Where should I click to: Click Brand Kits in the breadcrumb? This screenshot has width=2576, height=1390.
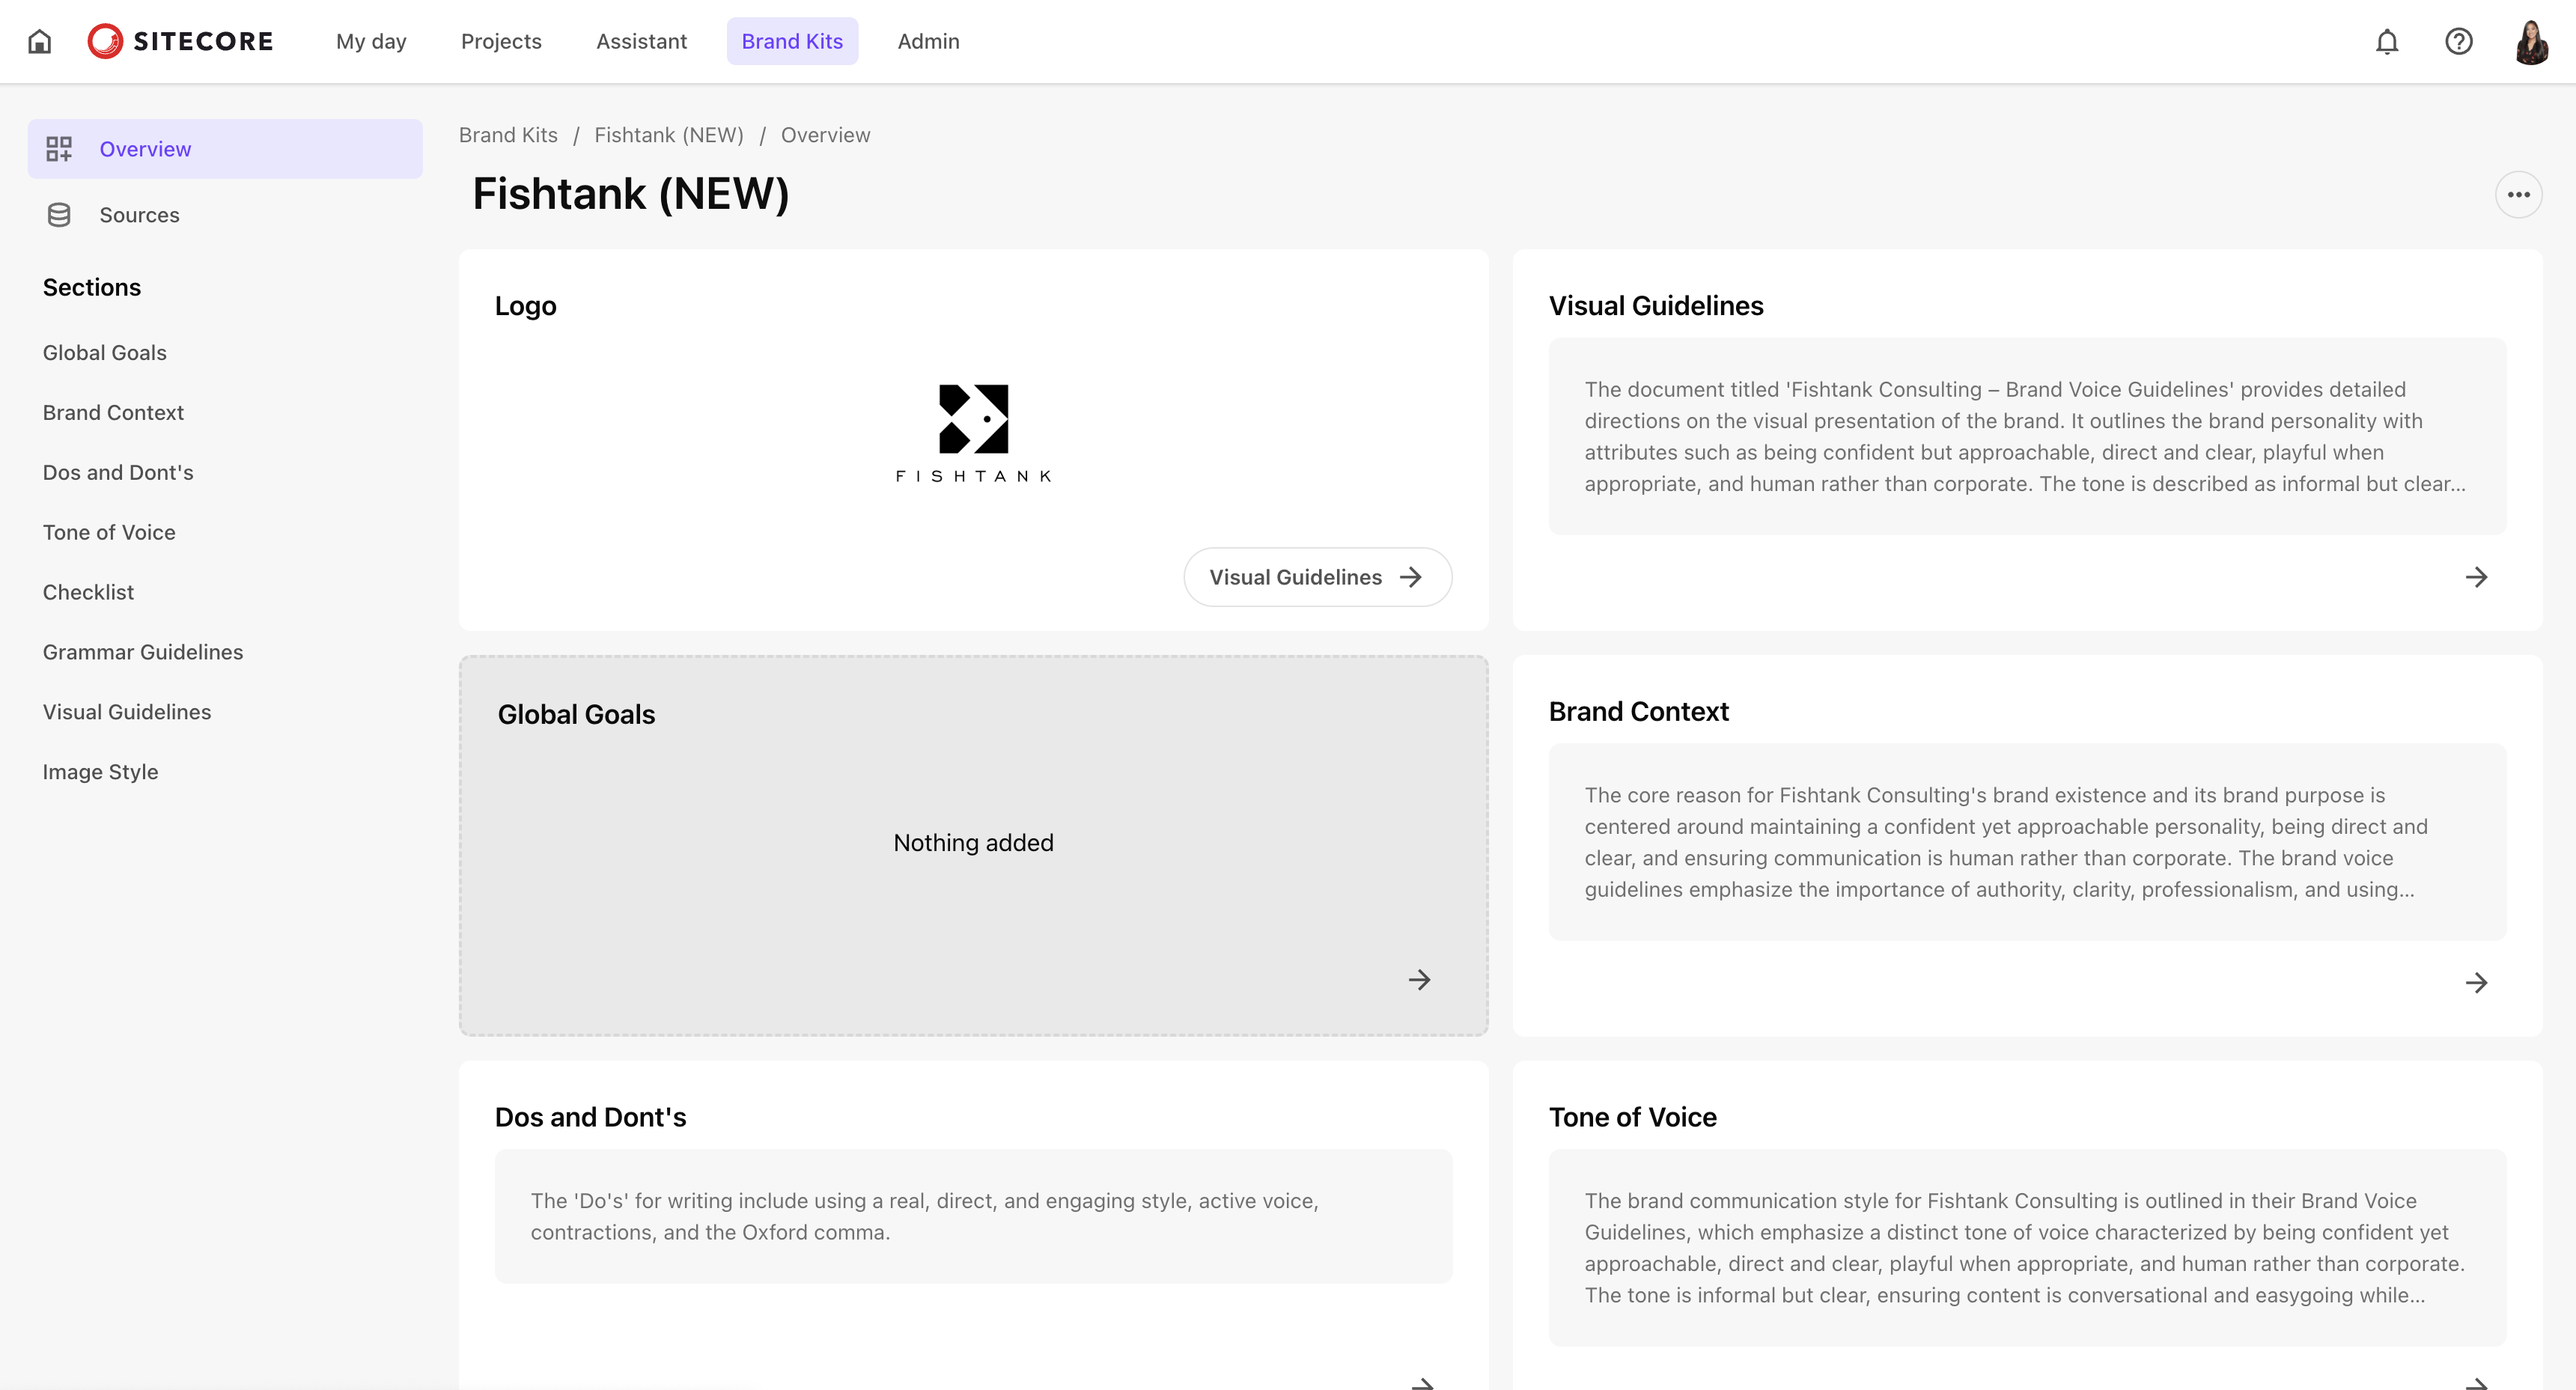coord(508,135)
